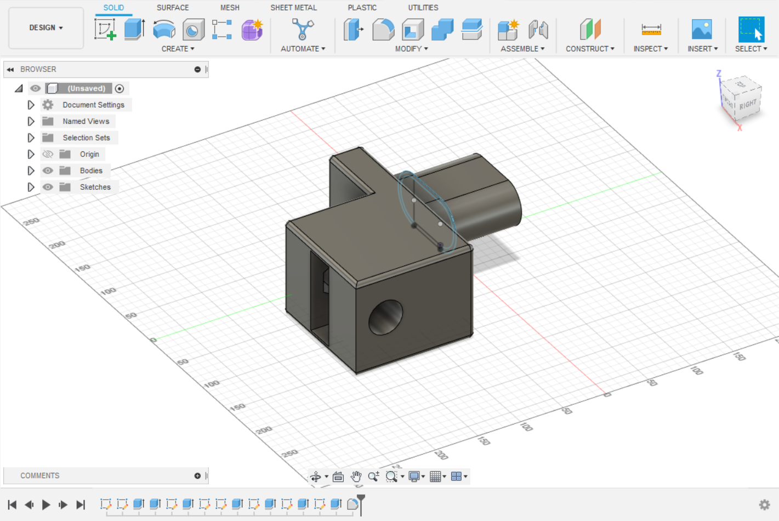The image size is (779, 521).
Task: Open the Viewports layout icon
Action: pyautogui.click(x=456, y=477)
